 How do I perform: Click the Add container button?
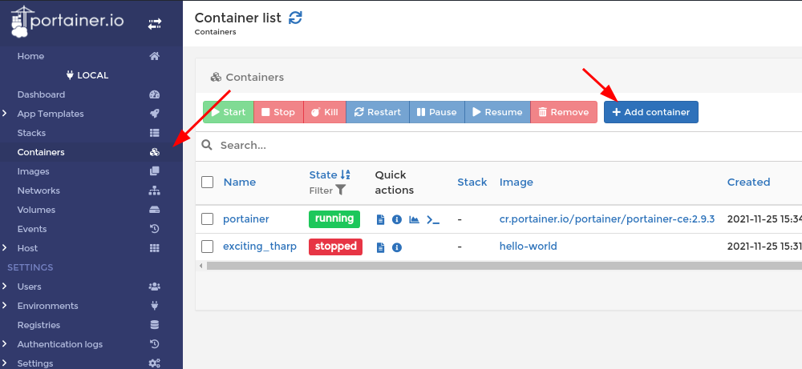tap(651, 112)
